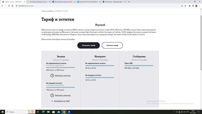Bookmark this page with the star
This screenshot has width=202, height=114.
click(185, 6)
